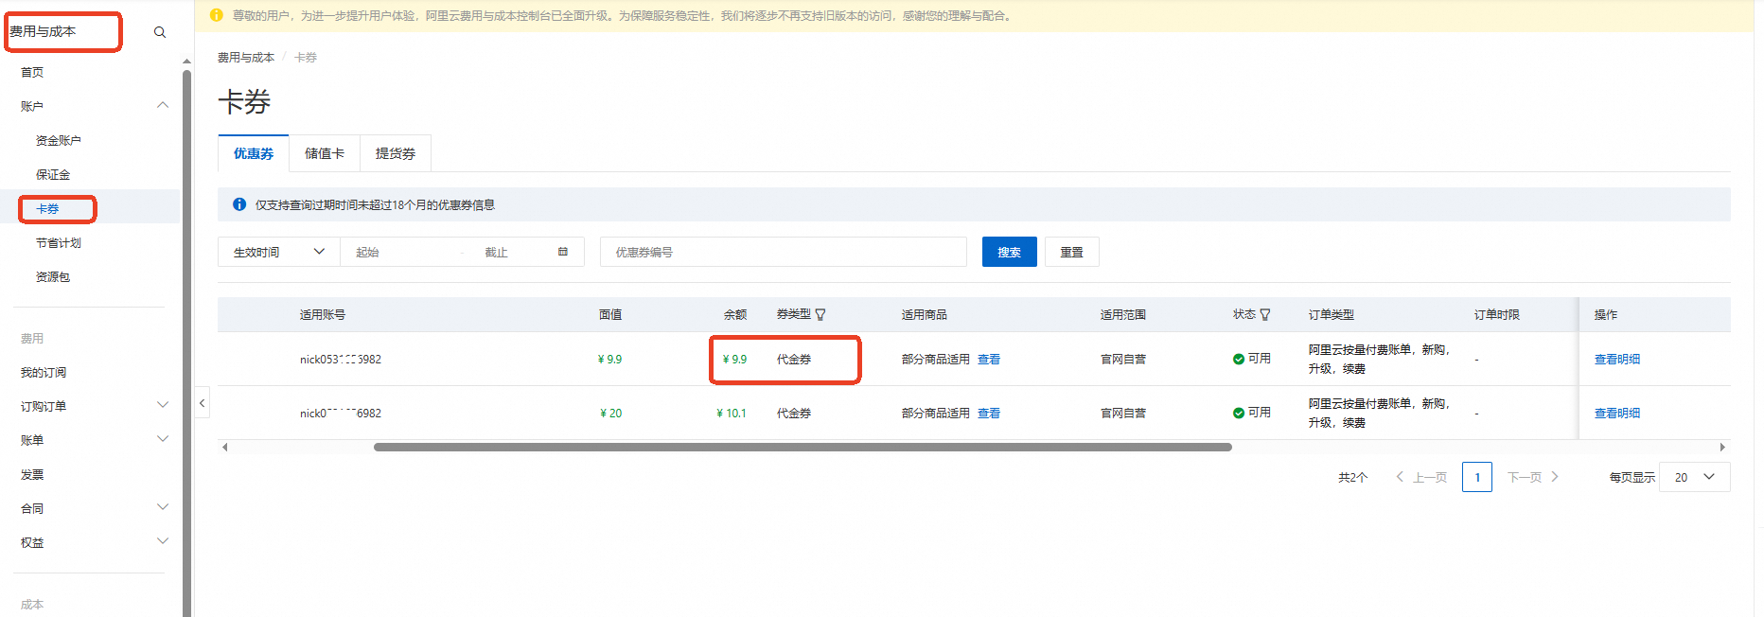The height and width of the screenshot is (617, 1764).
Task: Click the ¥10.1 balance cell
Action: click(732, 413)
